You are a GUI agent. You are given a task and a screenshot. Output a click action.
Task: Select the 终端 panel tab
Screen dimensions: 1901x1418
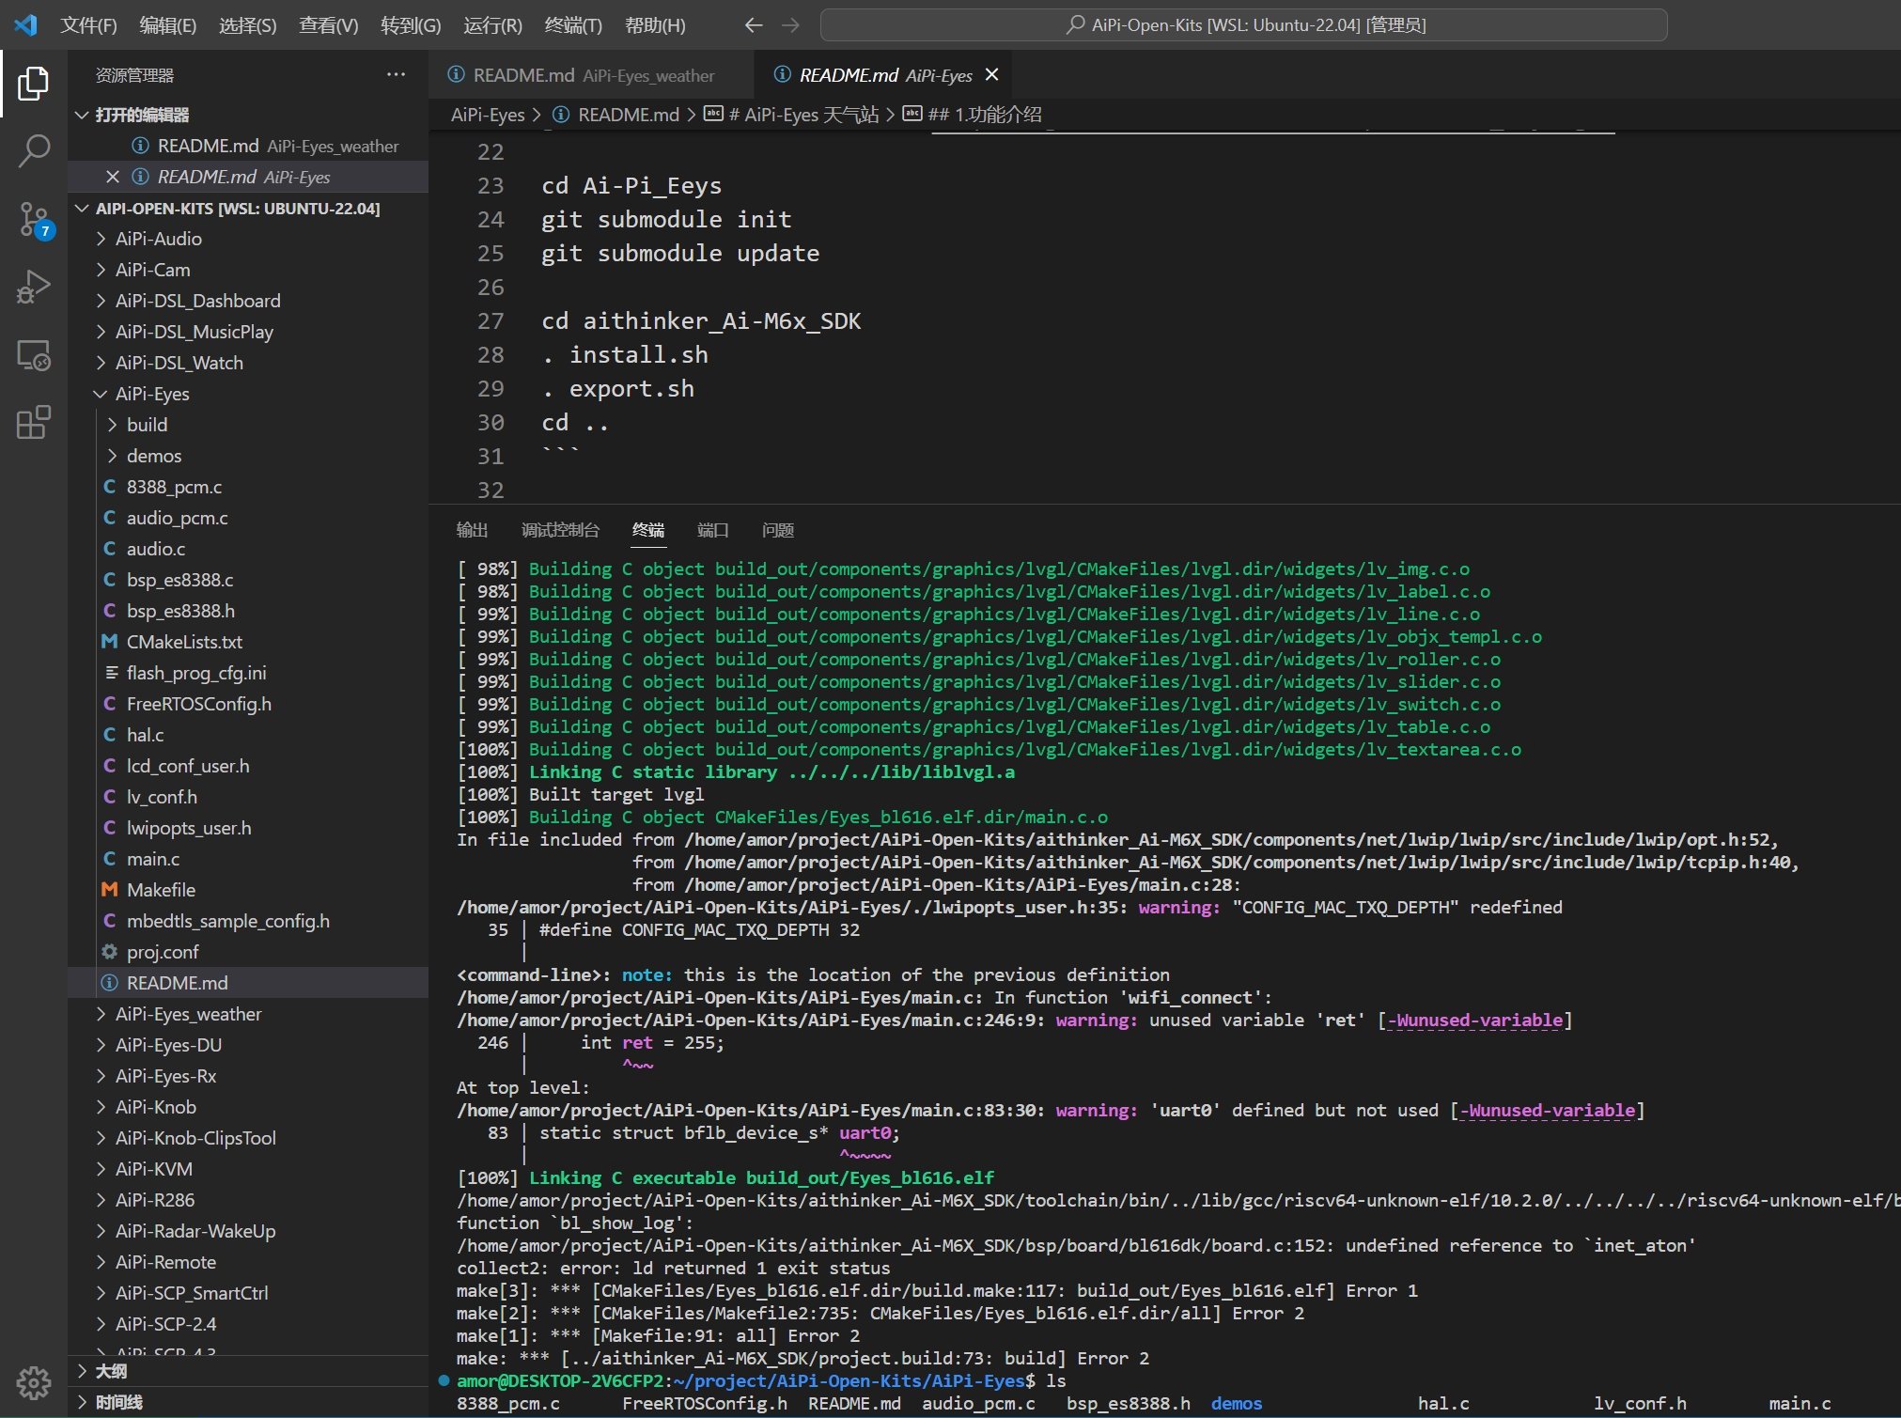648,530
